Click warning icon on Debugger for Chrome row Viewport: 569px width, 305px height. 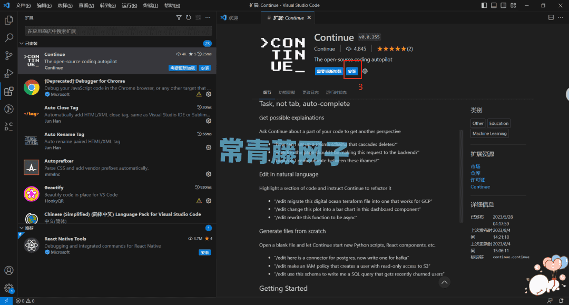coord(199,94)
